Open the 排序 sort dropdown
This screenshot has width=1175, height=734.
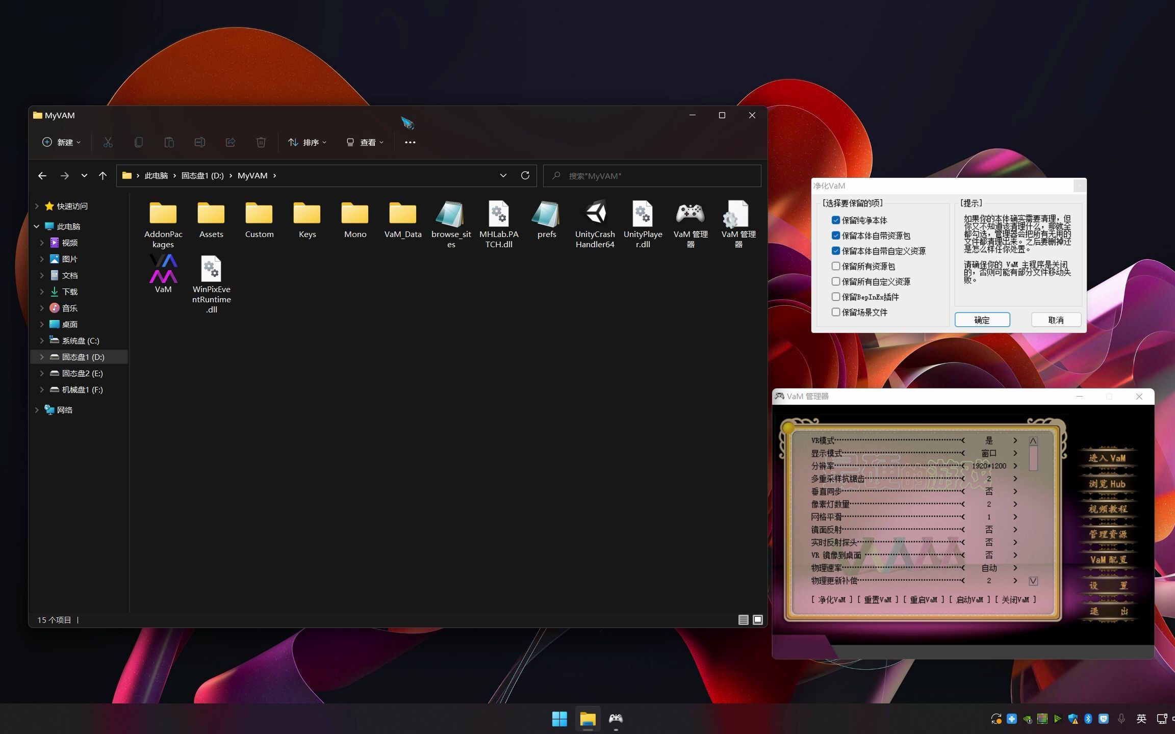307,142
